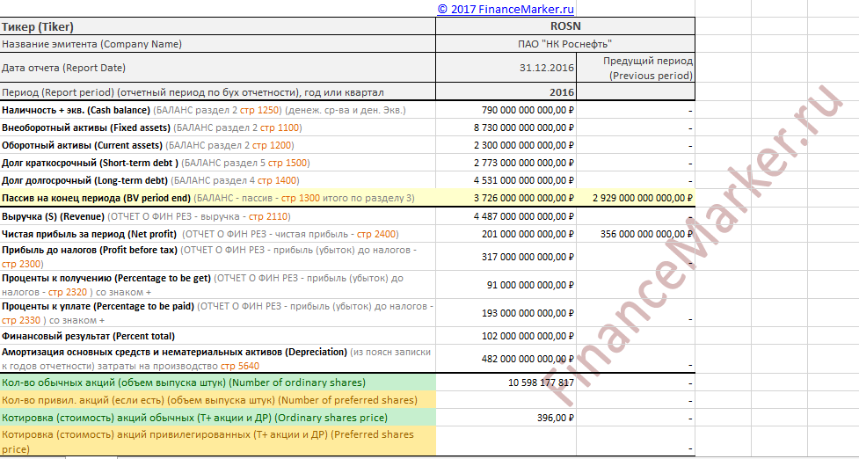The height and width of the screenshot is (459, 859).
Task: Select the Проценты к получению (Percentage to be get) label
Action: (218, 285)
